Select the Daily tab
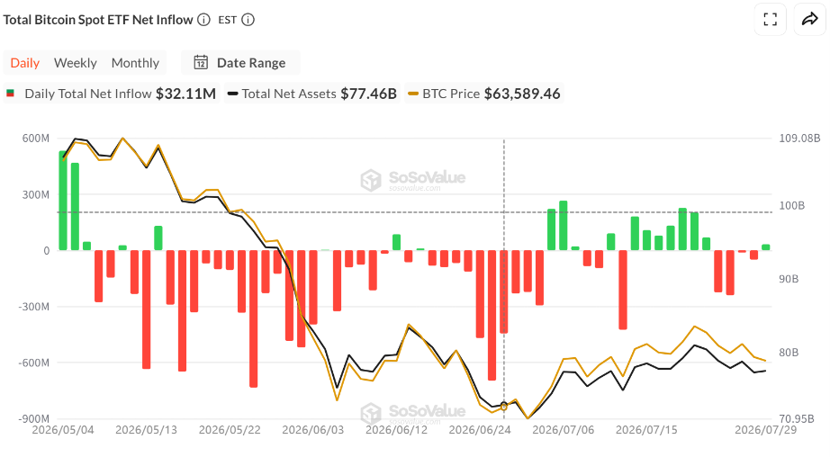 [x=25, y=63]
